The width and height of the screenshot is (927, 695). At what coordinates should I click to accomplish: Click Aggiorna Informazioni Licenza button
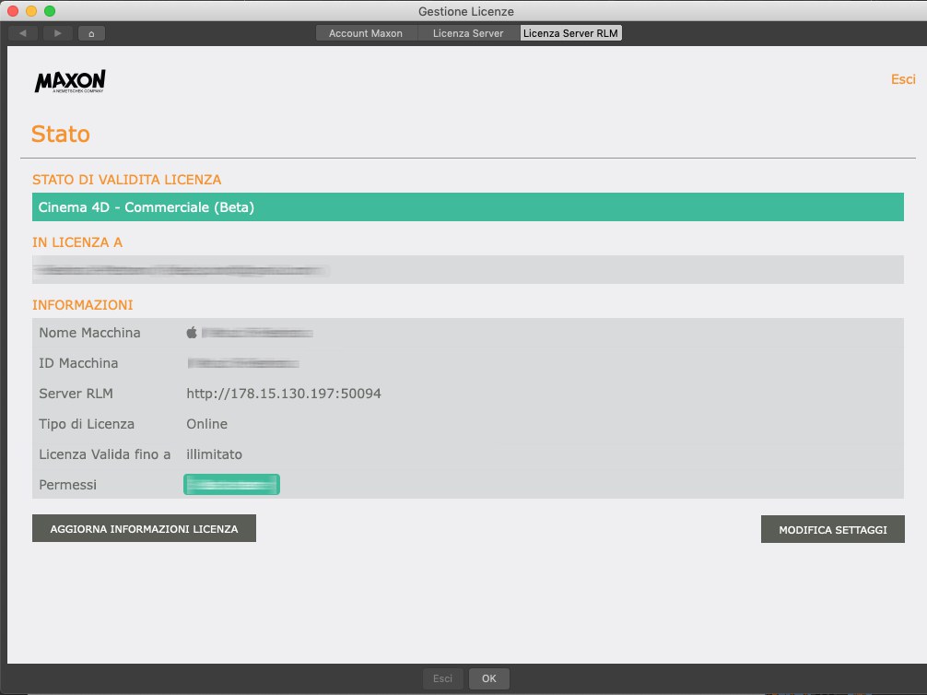[x=145, y=528]
